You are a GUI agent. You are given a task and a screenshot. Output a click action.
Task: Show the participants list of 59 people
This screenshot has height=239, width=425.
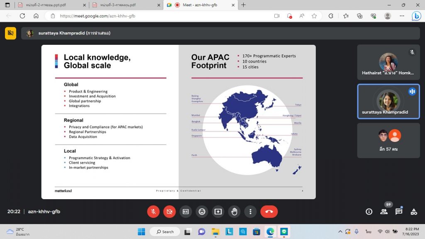click(x=384, y=212)
